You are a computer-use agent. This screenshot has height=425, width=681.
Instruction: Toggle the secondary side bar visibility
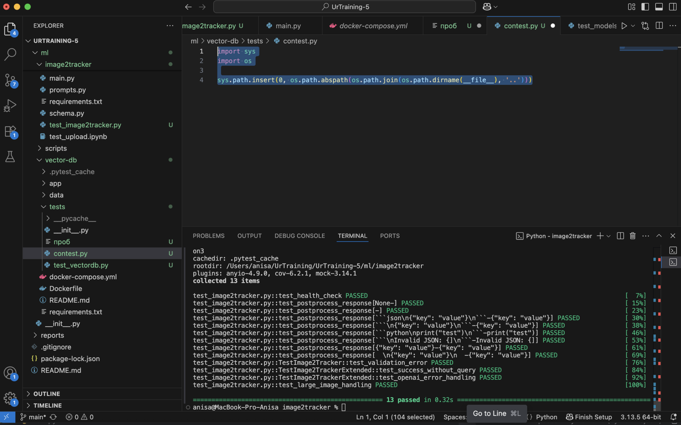[x=672, y=7]
